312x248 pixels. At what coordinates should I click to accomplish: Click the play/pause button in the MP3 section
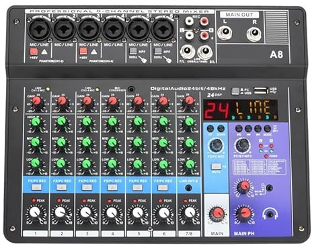tap(239, 128)
